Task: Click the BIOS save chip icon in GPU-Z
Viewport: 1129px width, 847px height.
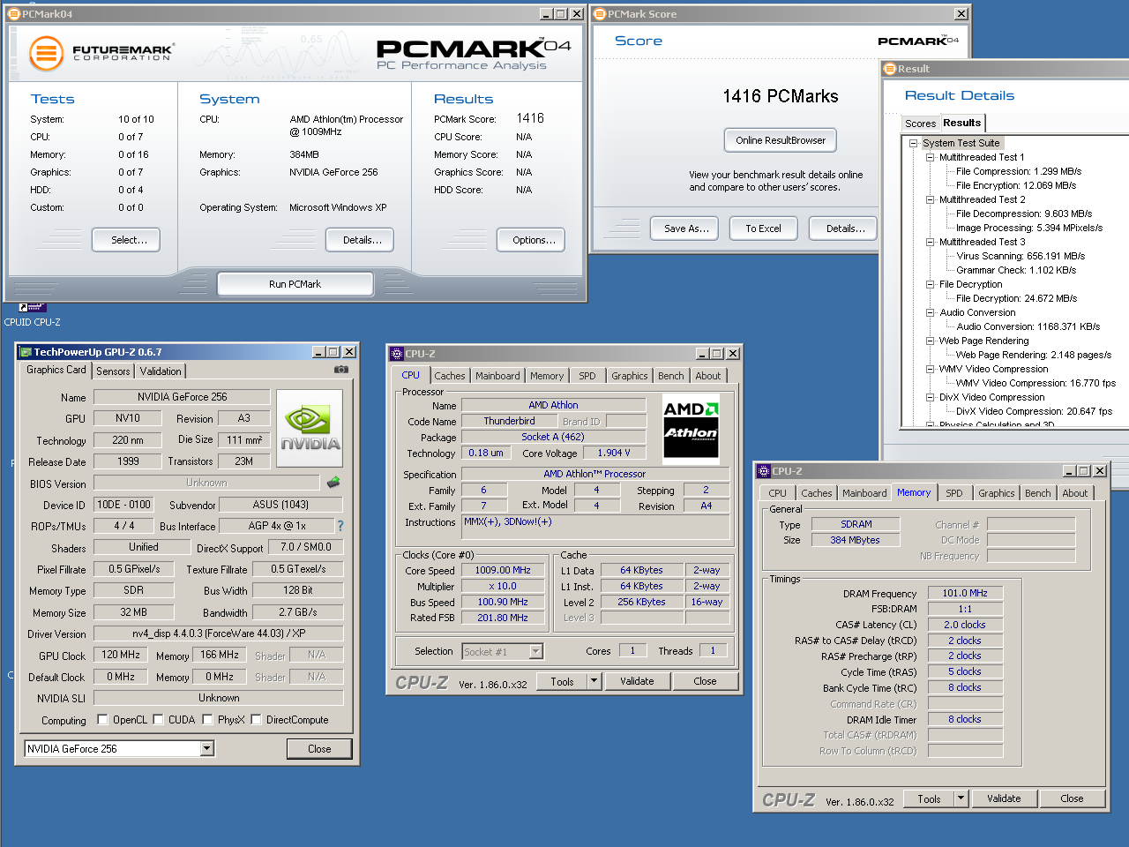Action: click(333, 483)
